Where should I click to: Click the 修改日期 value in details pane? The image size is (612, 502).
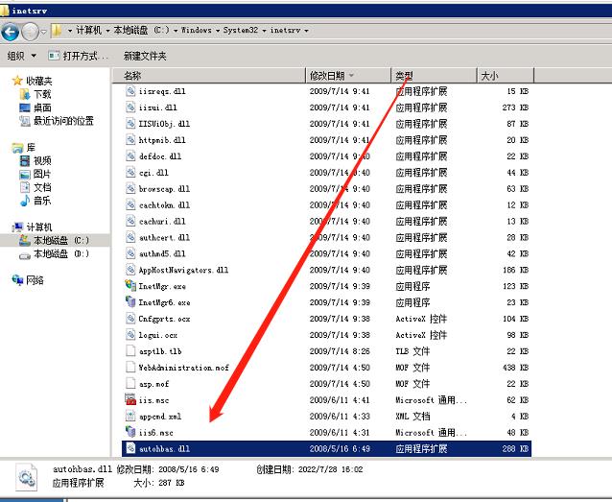click(x=189, y=469)
